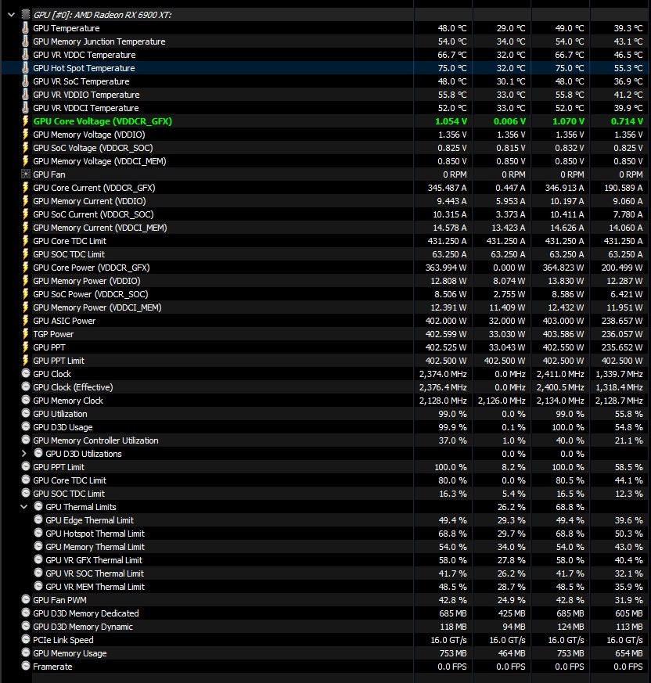Expand the GPU D3D Utilizations subgroup
Viewport: 651px width, 683px height.
click(24, 454)
